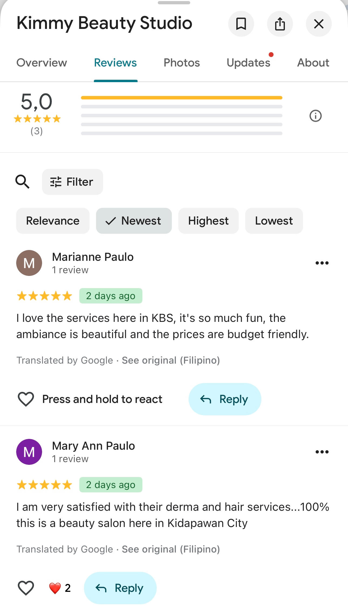See original Filipino text of Mary Ann's review
Image resolution: width=348 pixels, height=614 pixels.
point(171,549)
